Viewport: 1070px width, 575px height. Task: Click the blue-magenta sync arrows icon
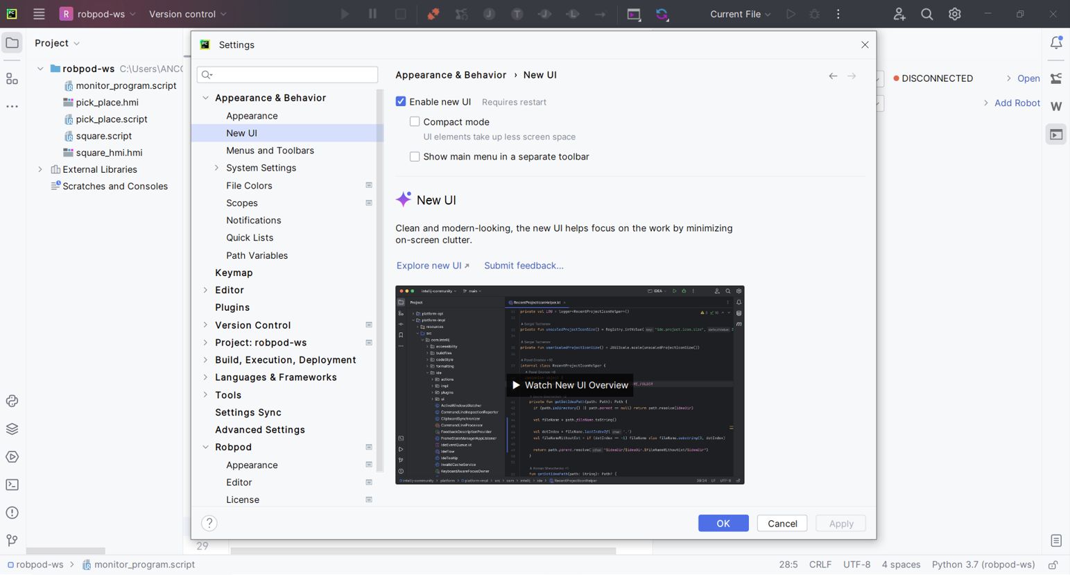[662, 14]
